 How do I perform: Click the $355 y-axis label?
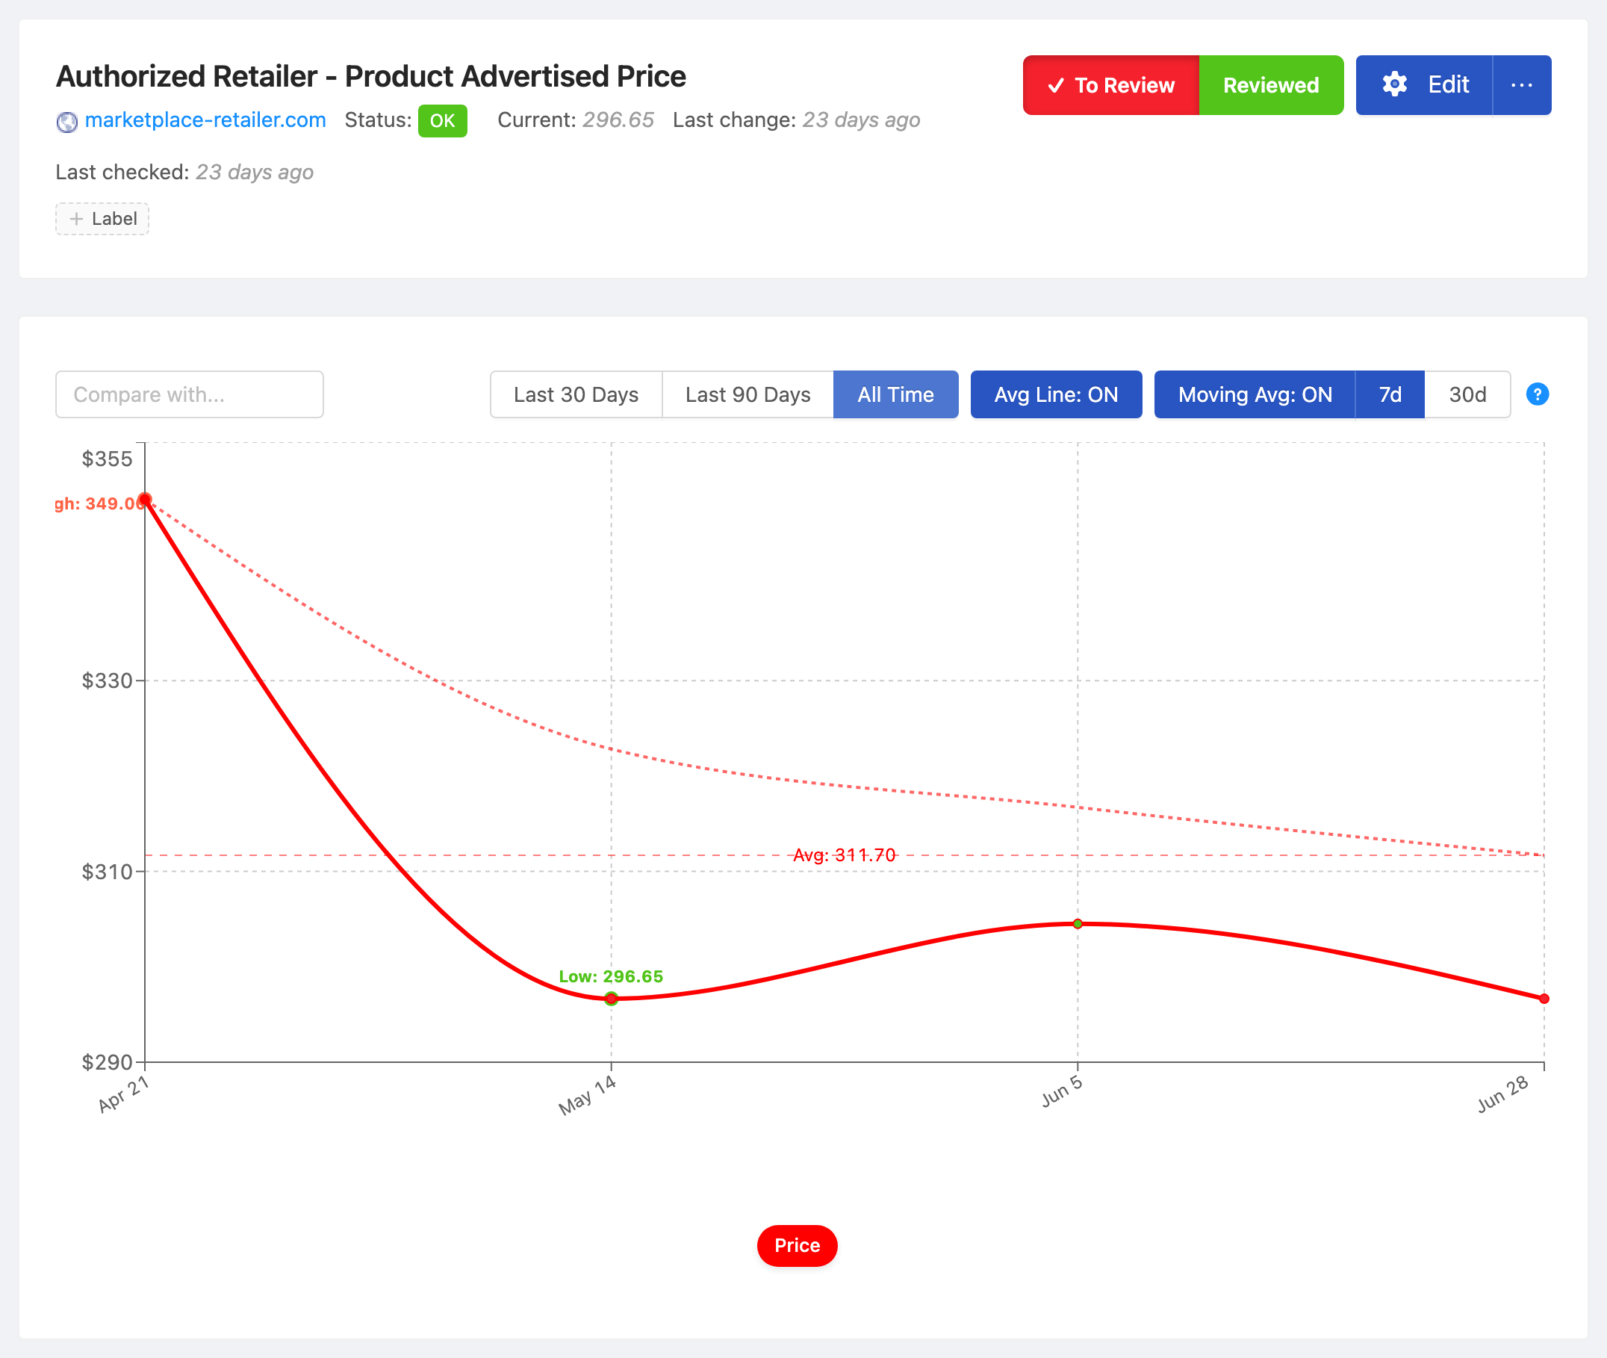107,459
